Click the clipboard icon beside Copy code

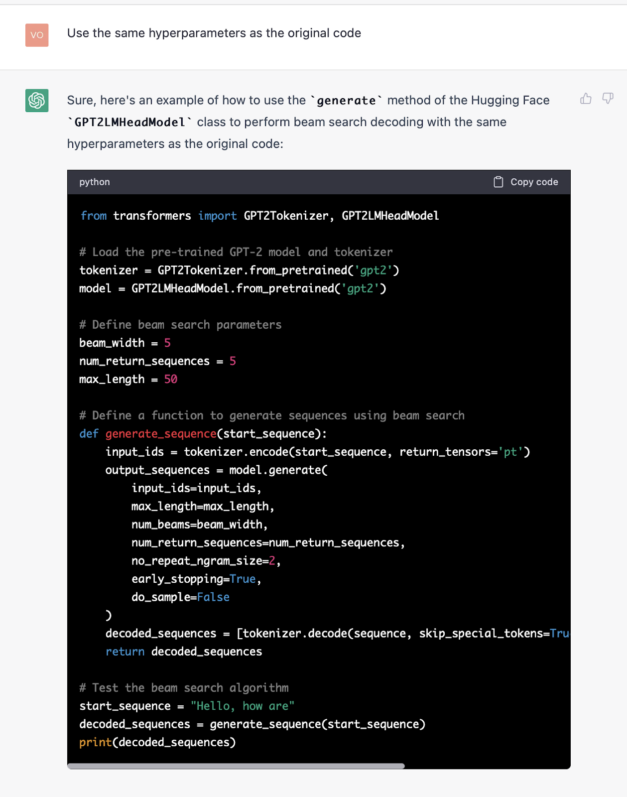498,182
